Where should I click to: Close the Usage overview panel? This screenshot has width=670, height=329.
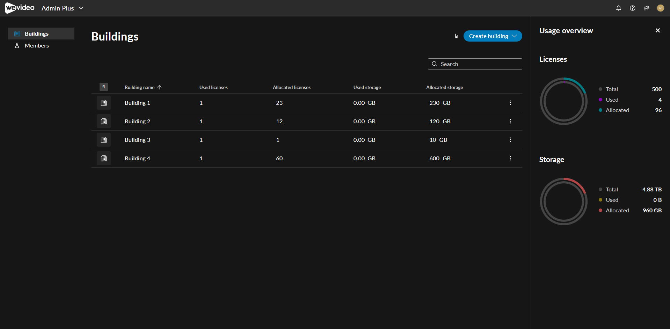[x=657, y=30]
